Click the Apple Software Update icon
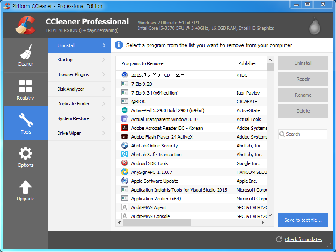The height and width of the screenshot is (252, 336). pyautogui.click(x=125, y=181)
